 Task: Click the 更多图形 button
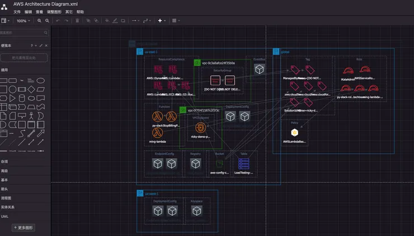[23, 228]
